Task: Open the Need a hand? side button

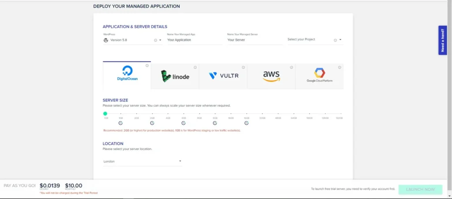Action: pyautogui.click(x=442, y=40)
